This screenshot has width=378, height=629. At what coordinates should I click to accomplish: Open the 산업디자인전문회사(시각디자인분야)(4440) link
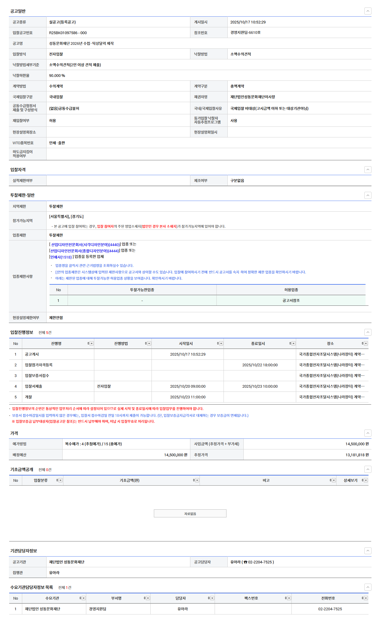[x=85, y=245]
